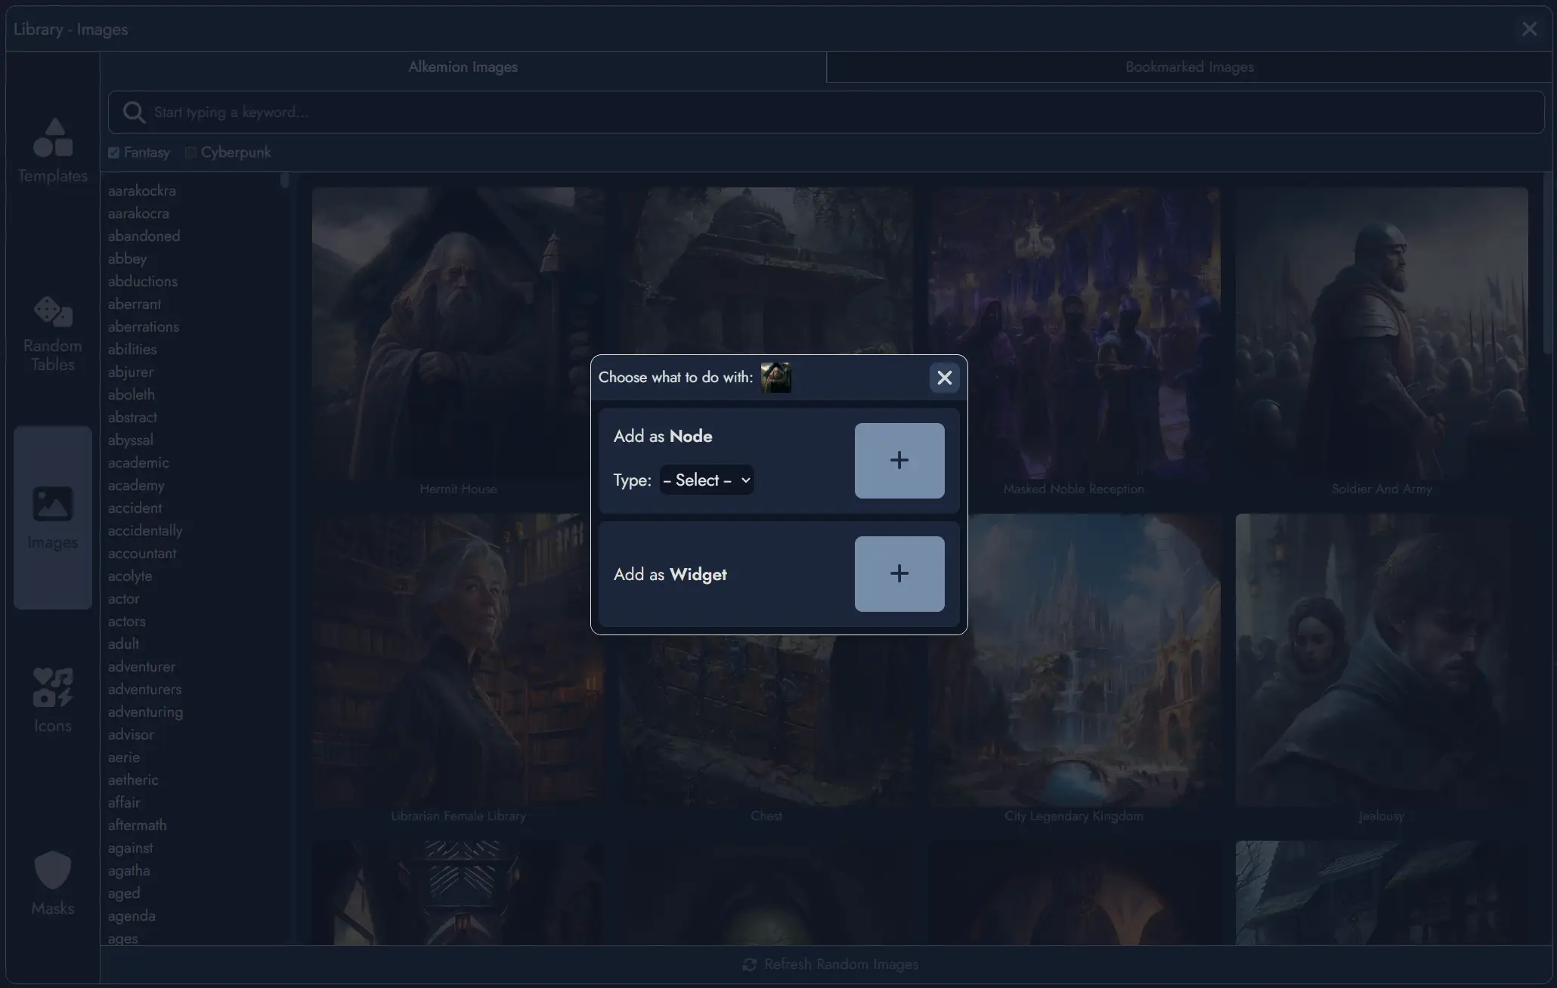Select the adventurer keyword in list
The width and height of the screenshot is (1557, 988).
pyautogui.click(x=141, y=667)
